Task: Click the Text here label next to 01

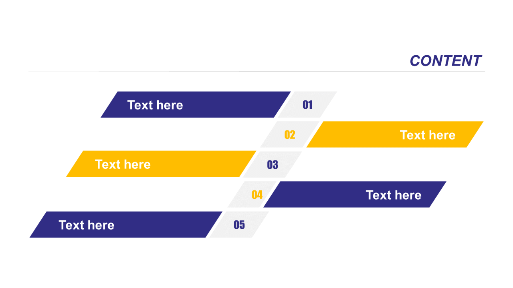Action: (x=155, y=105)
